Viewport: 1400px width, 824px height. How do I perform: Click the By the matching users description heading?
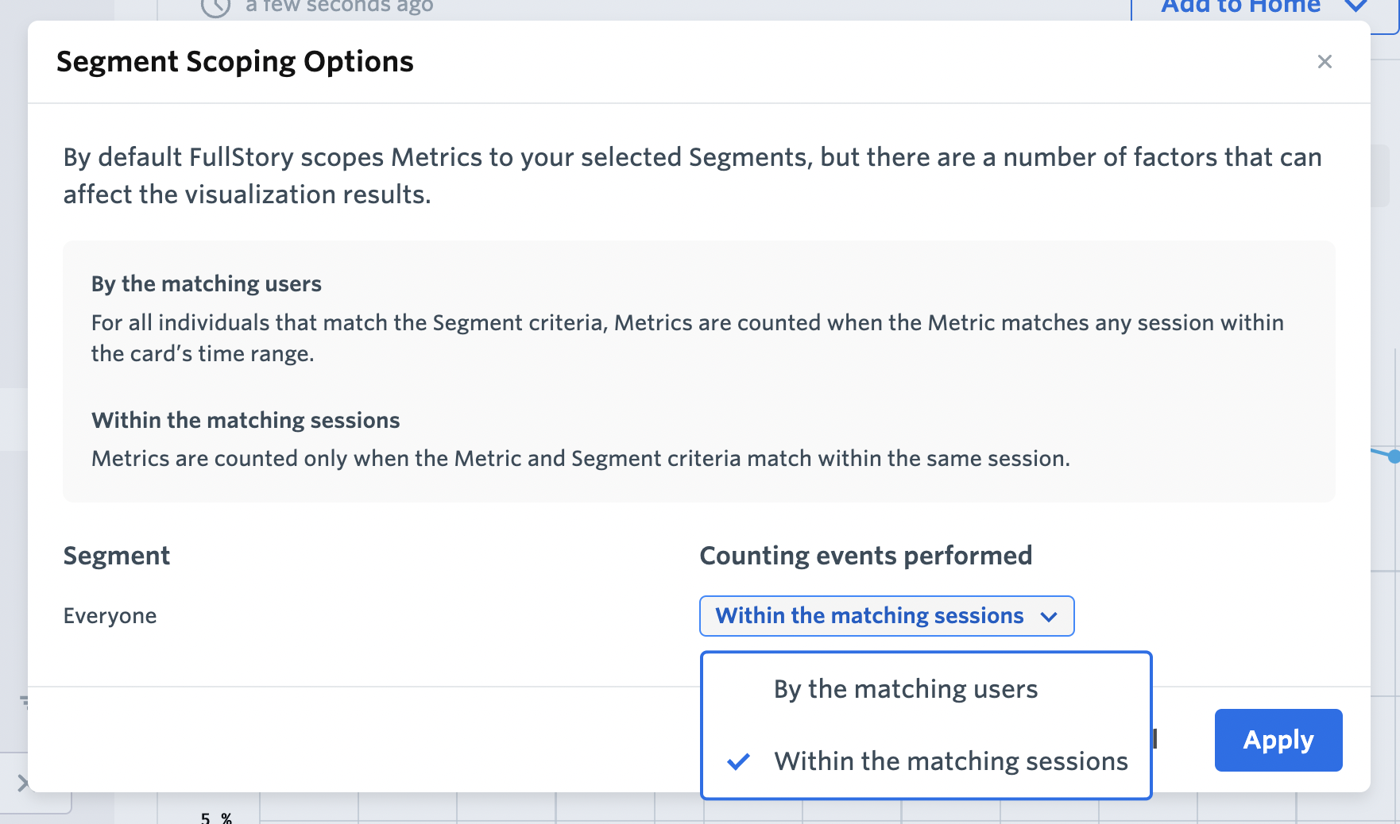[x=207, y=284]
